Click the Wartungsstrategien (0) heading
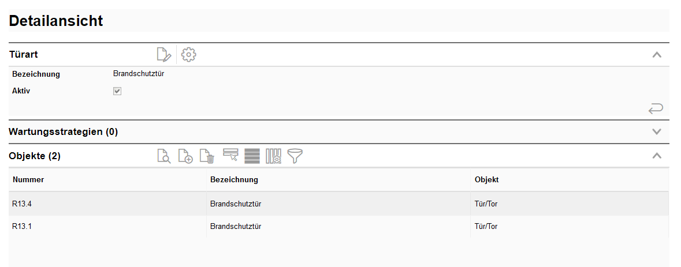The image size is (681, 267). (x=64, y=131)
